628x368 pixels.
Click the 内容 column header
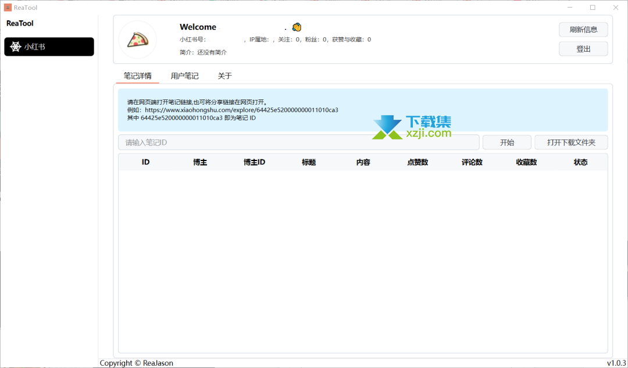[x=363, y=162]
